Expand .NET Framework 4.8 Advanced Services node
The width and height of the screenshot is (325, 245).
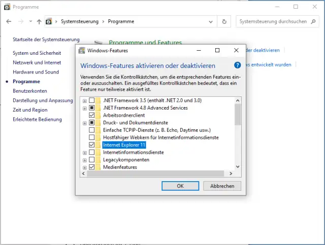tap(85, 109)
